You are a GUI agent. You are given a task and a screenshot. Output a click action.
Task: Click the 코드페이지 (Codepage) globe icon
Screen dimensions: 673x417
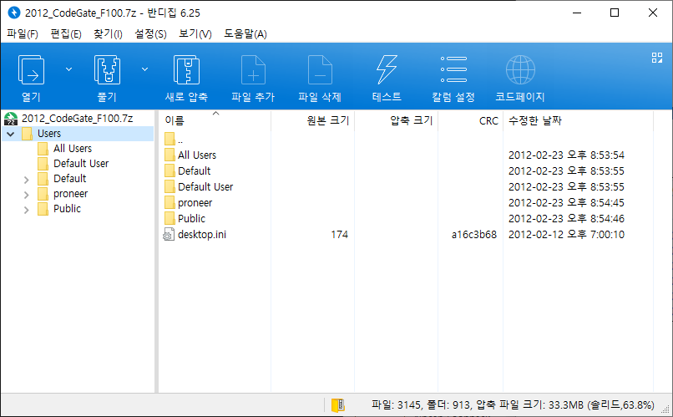[x=520, y=69]
